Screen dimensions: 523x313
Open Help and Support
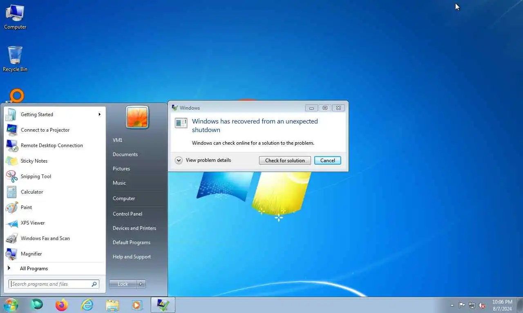point(132,257)
